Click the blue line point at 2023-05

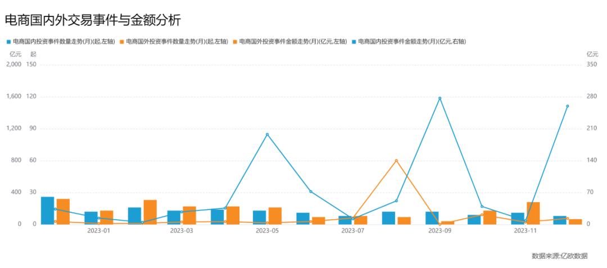[x=267, y=134]
